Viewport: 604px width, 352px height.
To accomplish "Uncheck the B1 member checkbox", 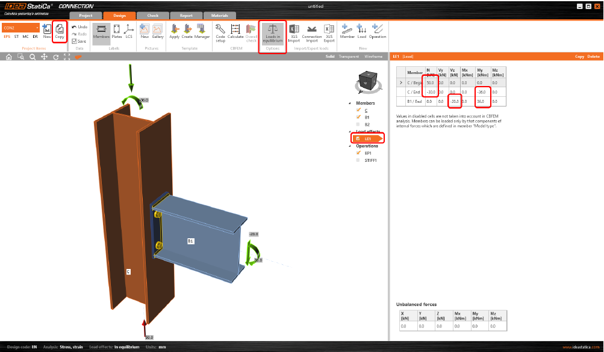I will (x=358, y=117).
